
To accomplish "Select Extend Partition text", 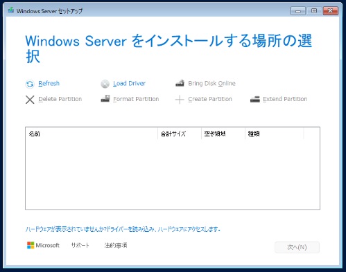I will pyautogui.click(x=285, y=99).
